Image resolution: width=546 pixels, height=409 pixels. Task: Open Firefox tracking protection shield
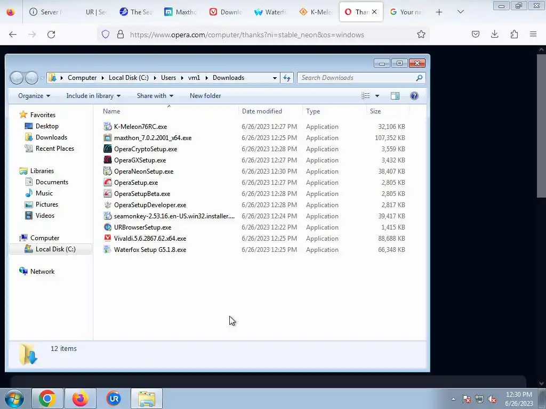106,35
